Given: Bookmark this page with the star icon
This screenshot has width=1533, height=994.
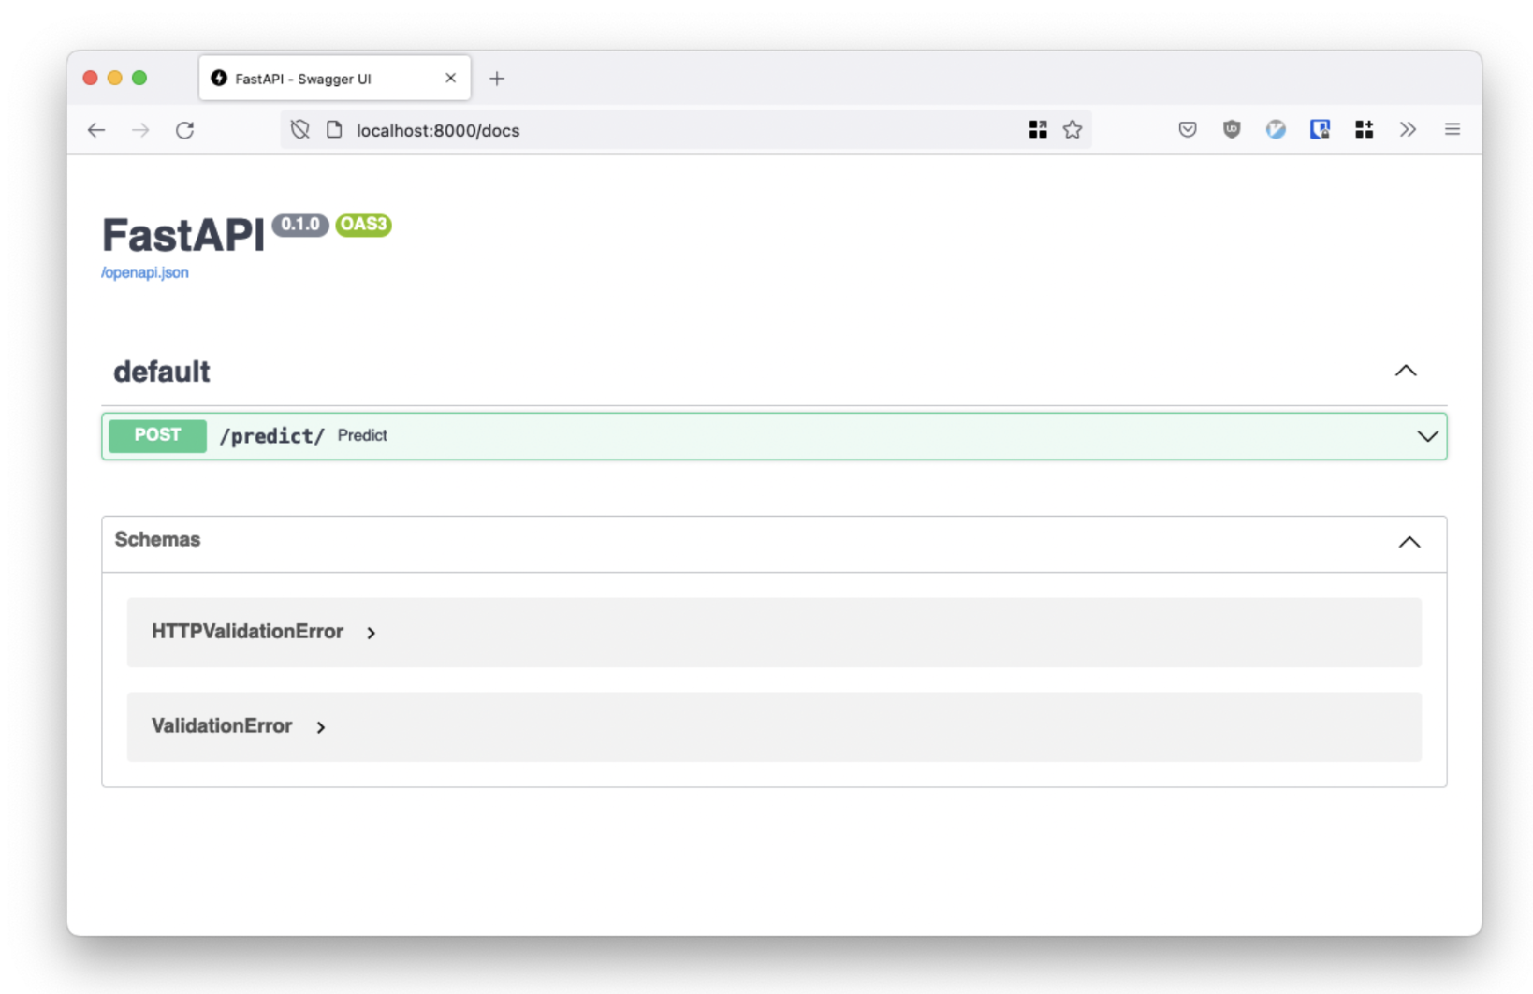Looking at the screenshot, I should (x=1073, y=130).
